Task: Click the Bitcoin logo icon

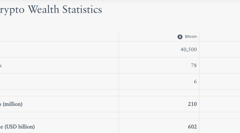Action: coord(180,37)
